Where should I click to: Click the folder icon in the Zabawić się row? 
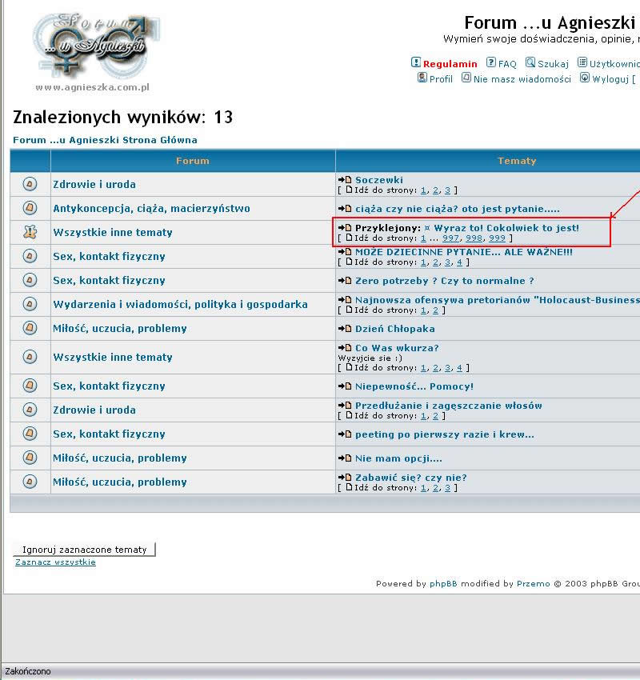point(30,482)
